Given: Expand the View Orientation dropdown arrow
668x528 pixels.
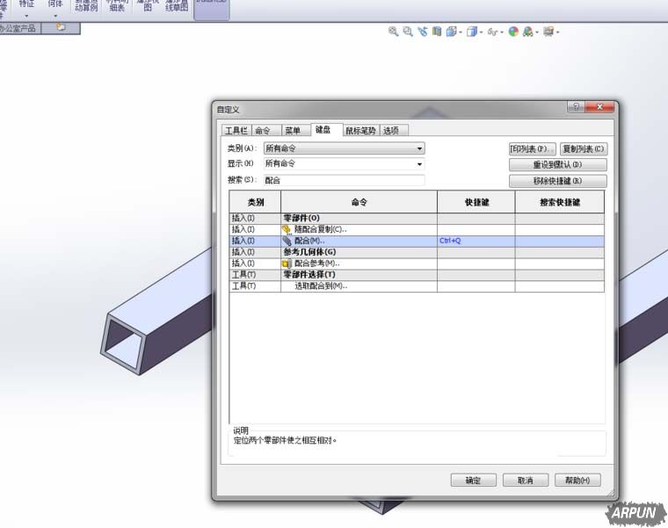Looking at the screenshot, I should (461, 33).
